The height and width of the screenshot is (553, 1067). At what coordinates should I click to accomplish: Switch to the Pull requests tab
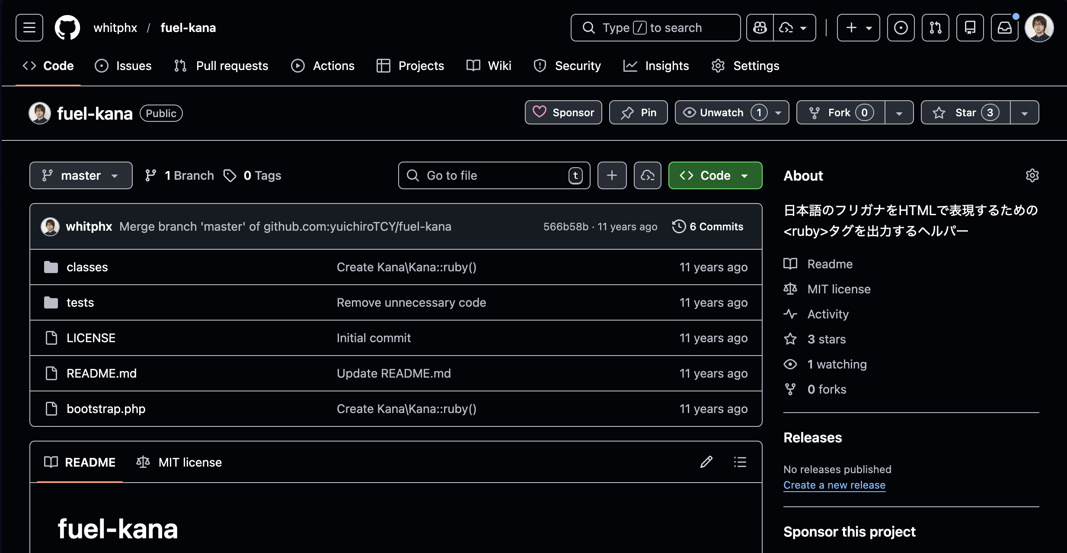(x=221, y=66)
